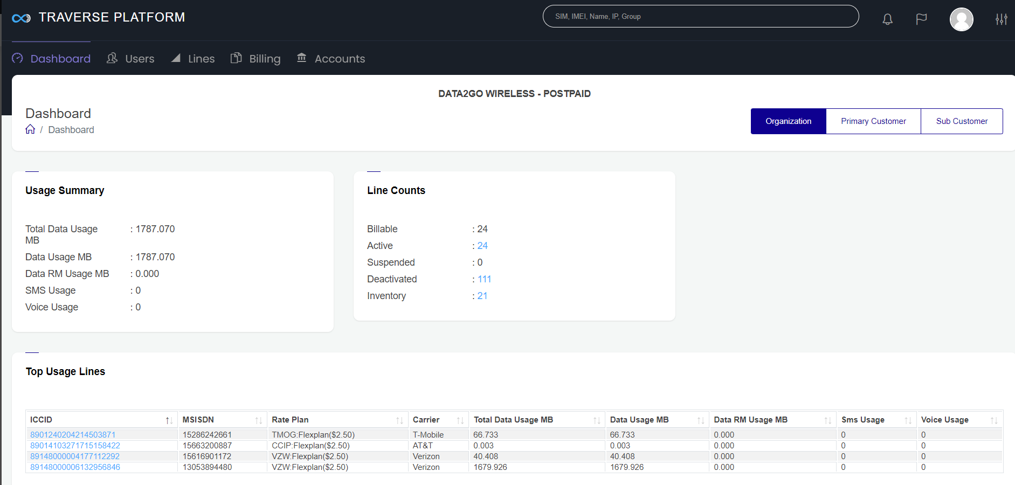
Task: Click the Traverse Platform infinity logo
Action: pos(21,18)
